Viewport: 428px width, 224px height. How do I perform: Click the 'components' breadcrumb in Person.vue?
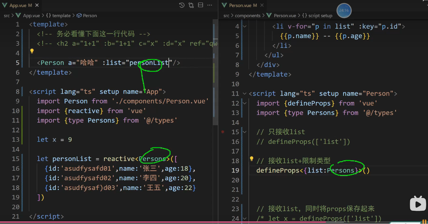pos(247,15)
